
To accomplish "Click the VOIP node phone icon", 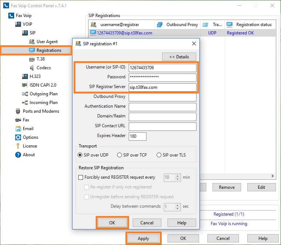I will 18,24.
